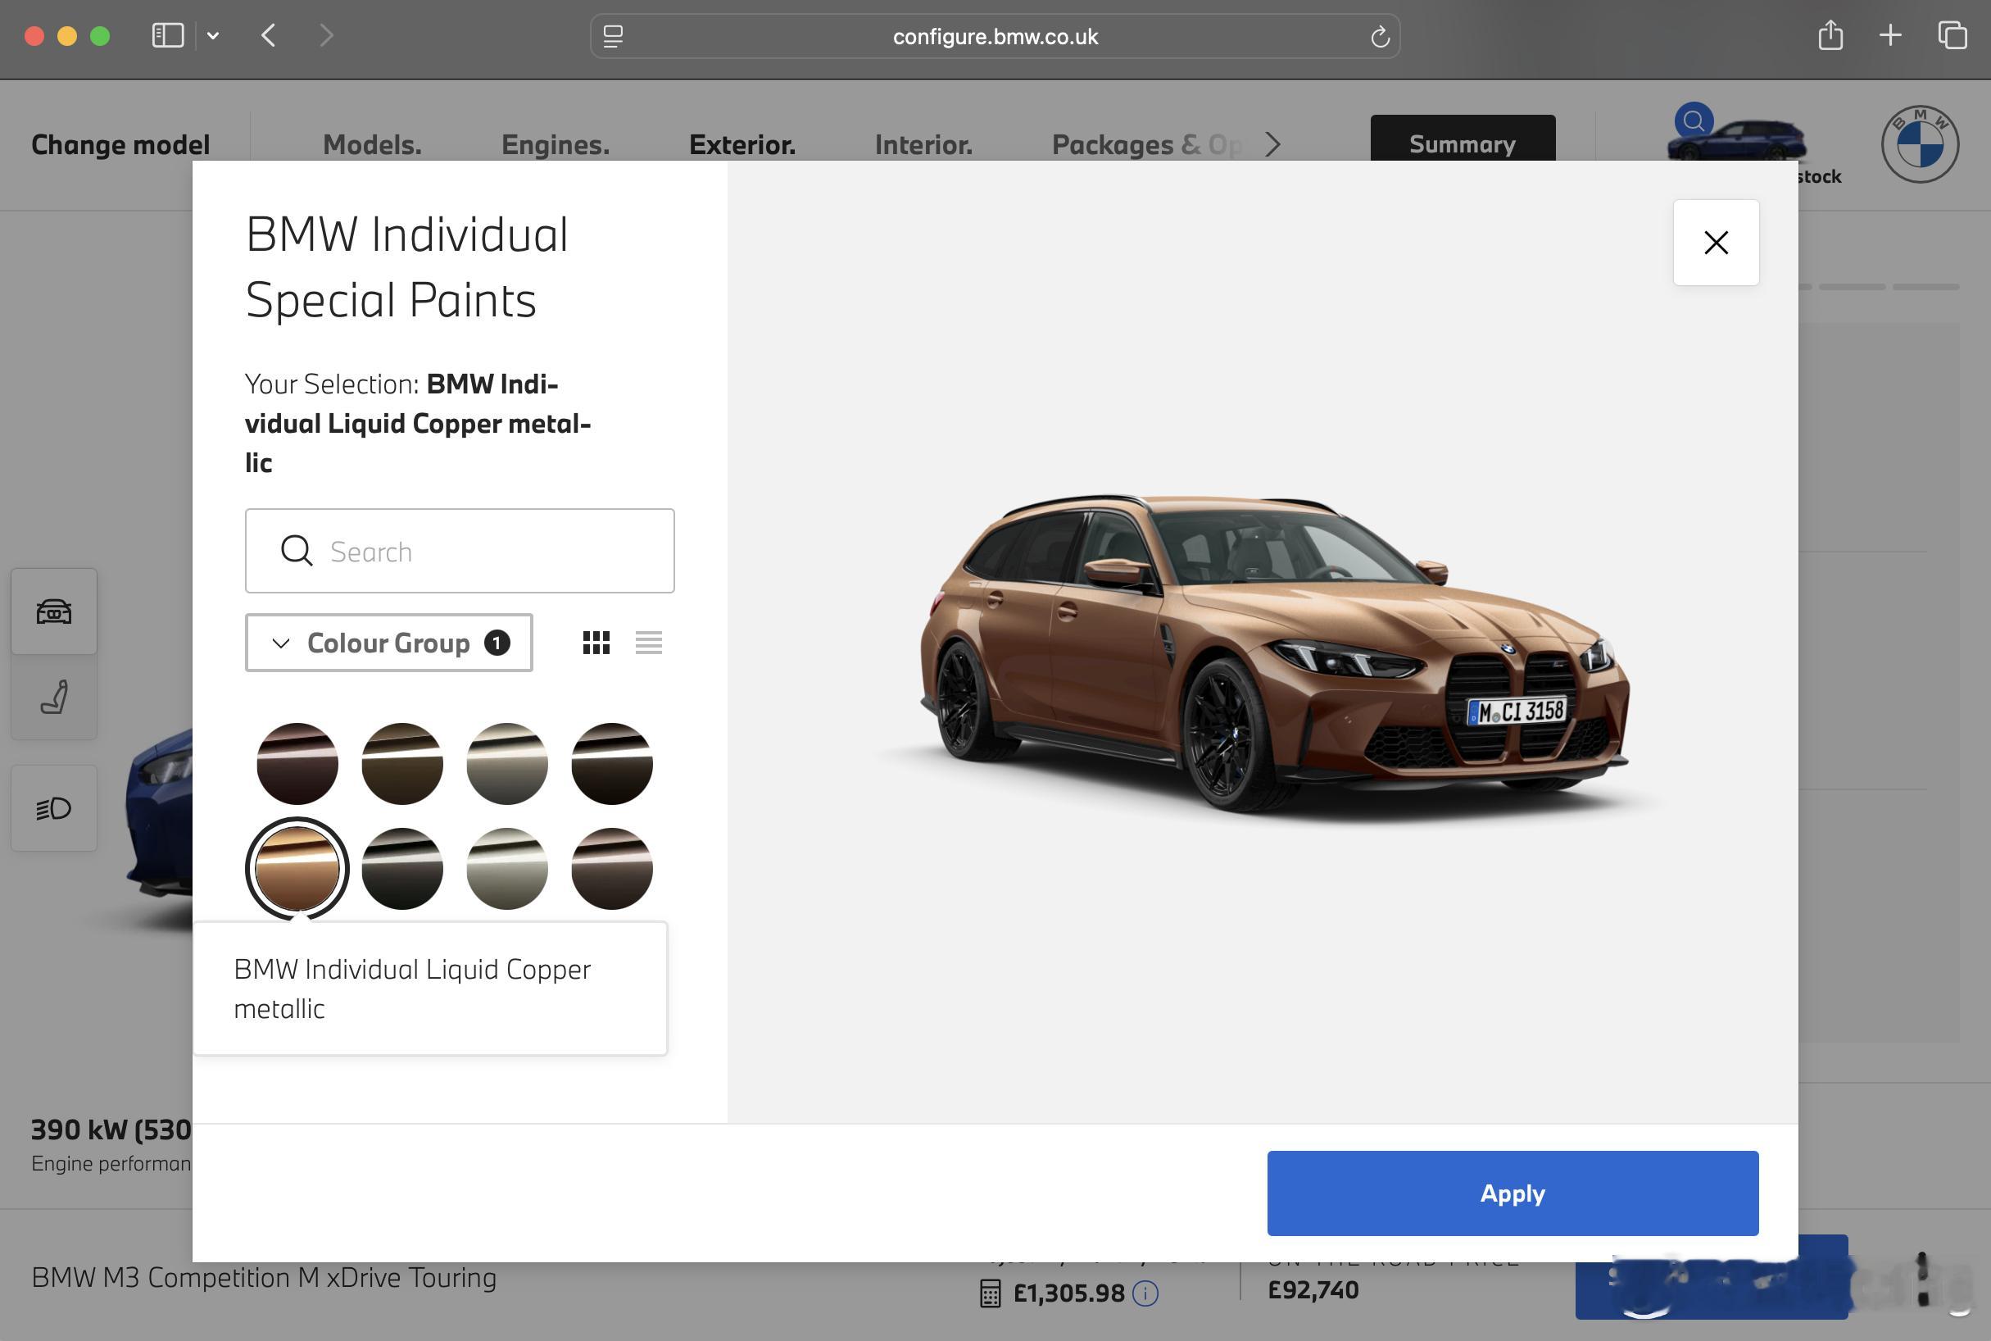The image size is (1991, 1341).
Task: Switch to list view of paints
Action: [x=649, y=643]
